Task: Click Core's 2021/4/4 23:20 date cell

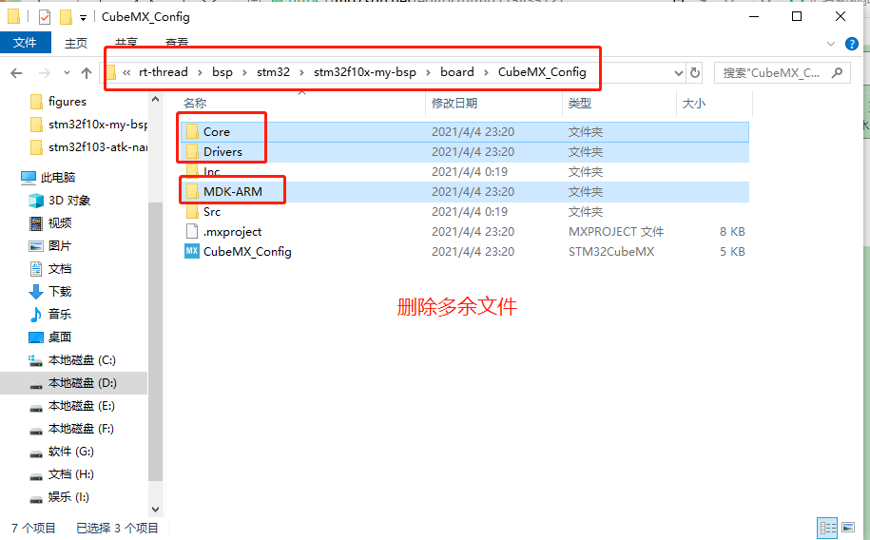Action: click(473, 132)
